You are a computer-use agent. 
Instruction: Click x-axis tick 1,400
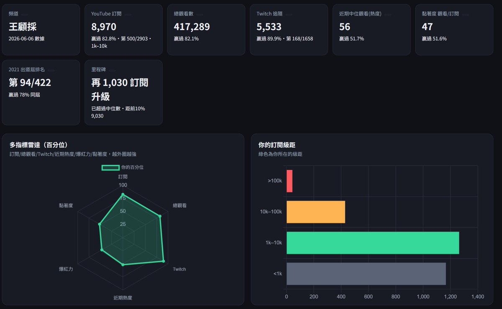(x=478, y=296)
